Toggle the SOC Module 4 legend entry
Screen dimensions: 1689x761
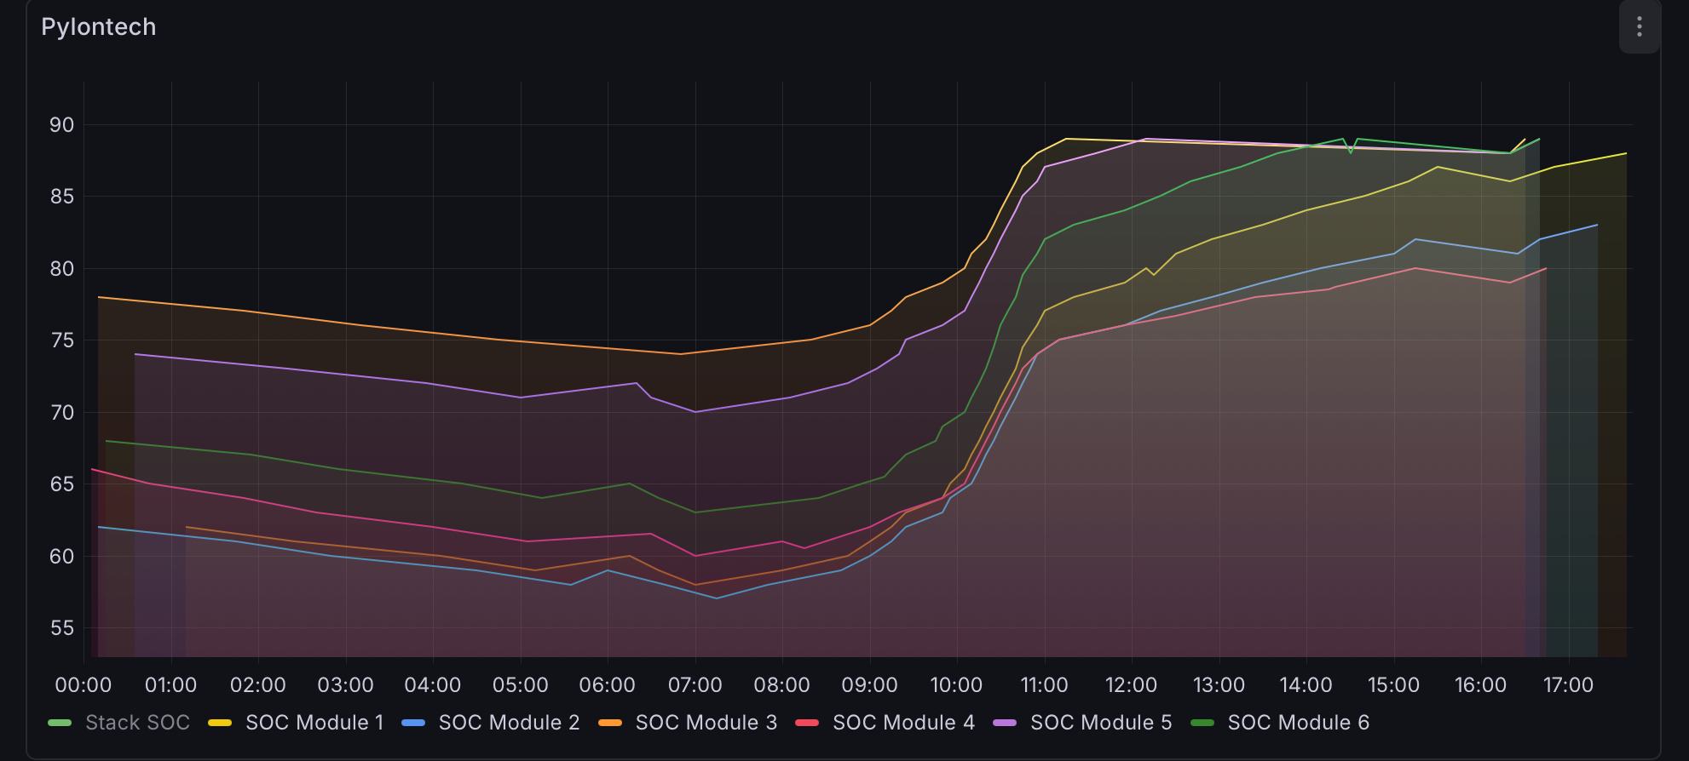tap(903, 723)
